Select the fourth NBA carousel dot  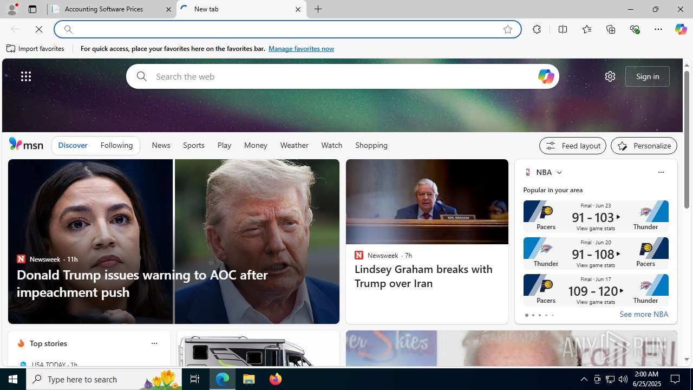(x=546, y=315)
